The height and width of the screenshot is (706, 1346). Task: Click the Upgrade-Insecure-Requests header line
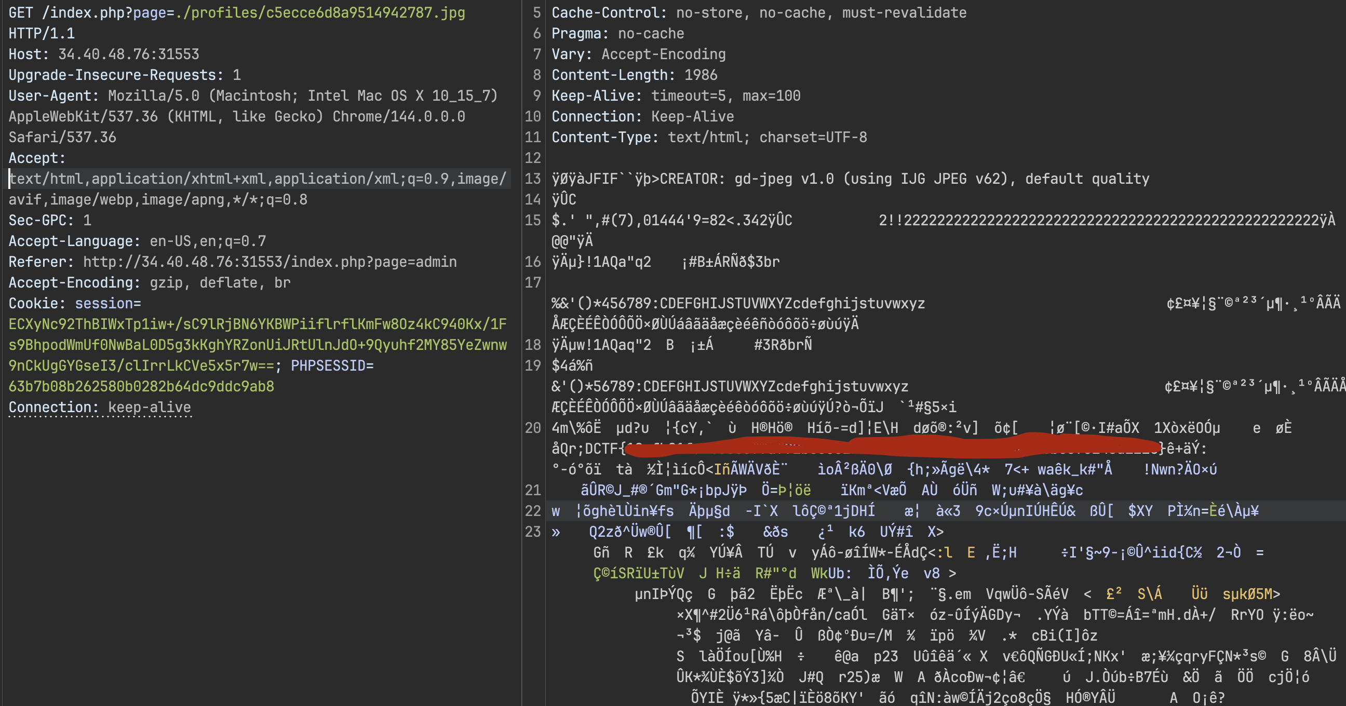click(124, 75)
